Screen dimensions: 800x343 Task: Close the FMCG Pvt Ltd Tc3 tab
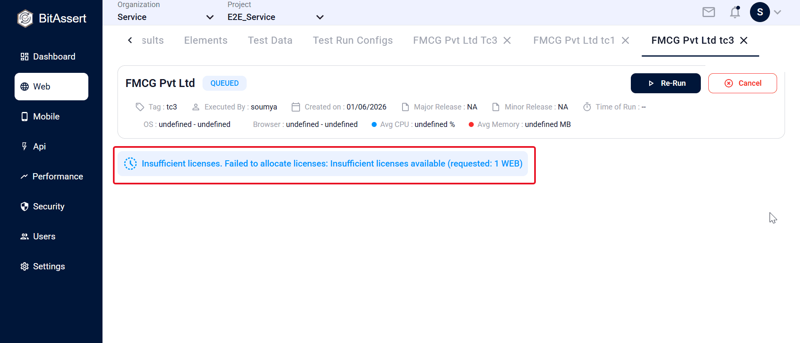507,40
